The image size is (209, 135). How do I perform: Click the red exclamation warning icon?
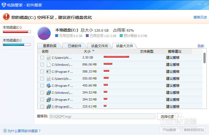6,17
